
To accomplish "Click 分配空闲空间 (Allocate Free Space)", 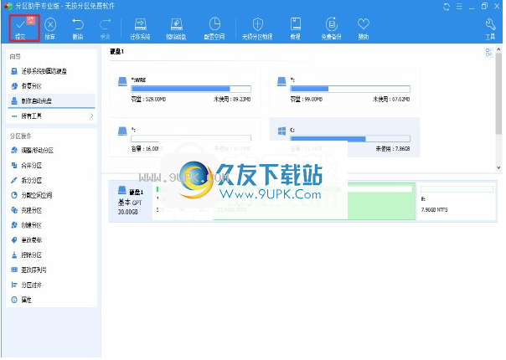I will pyautogui.click(x=31, y=195).
